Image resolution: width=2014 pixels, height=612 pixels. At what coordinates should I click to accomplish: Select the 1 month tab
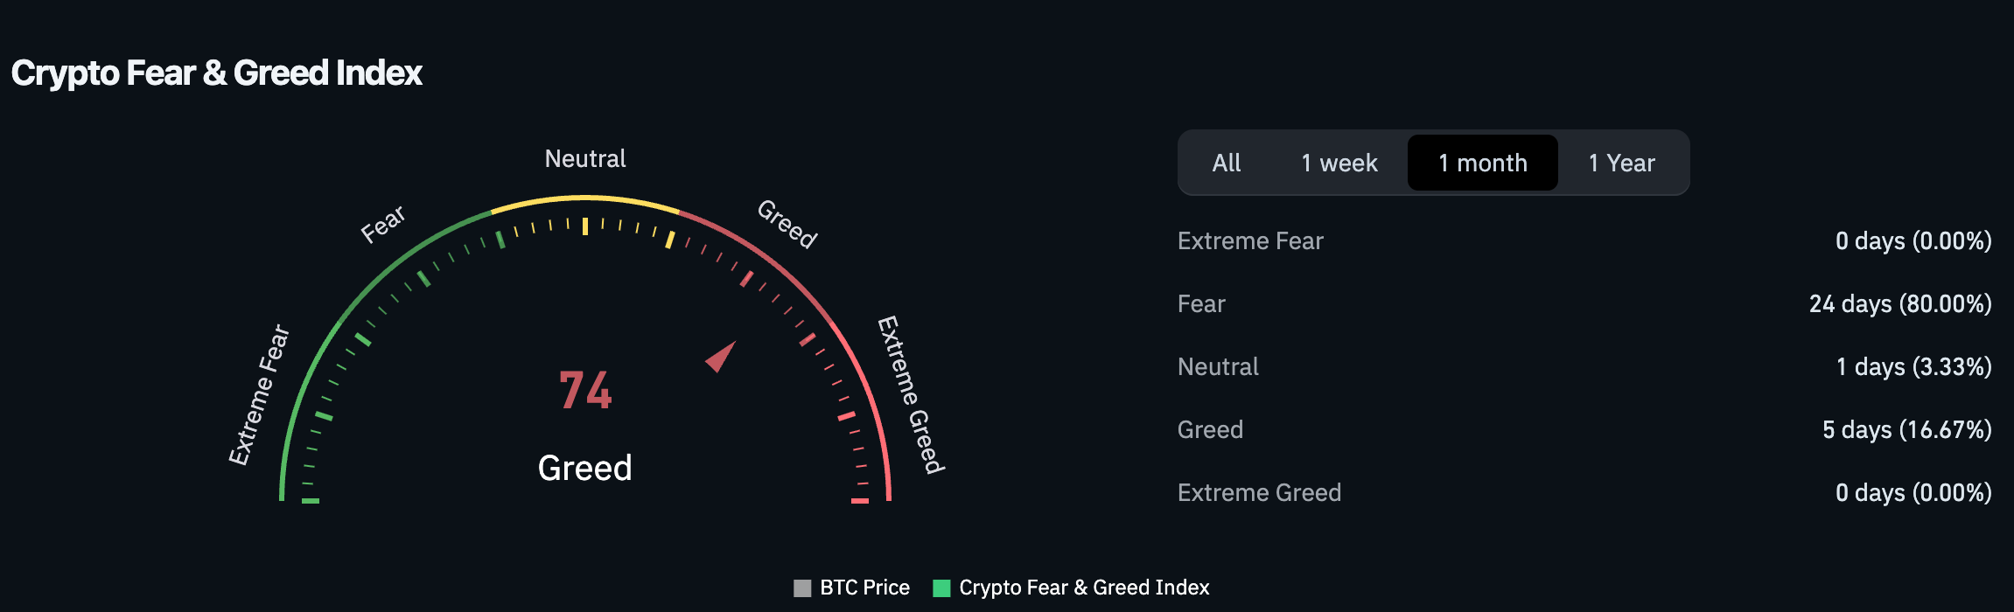(1483, 163)
